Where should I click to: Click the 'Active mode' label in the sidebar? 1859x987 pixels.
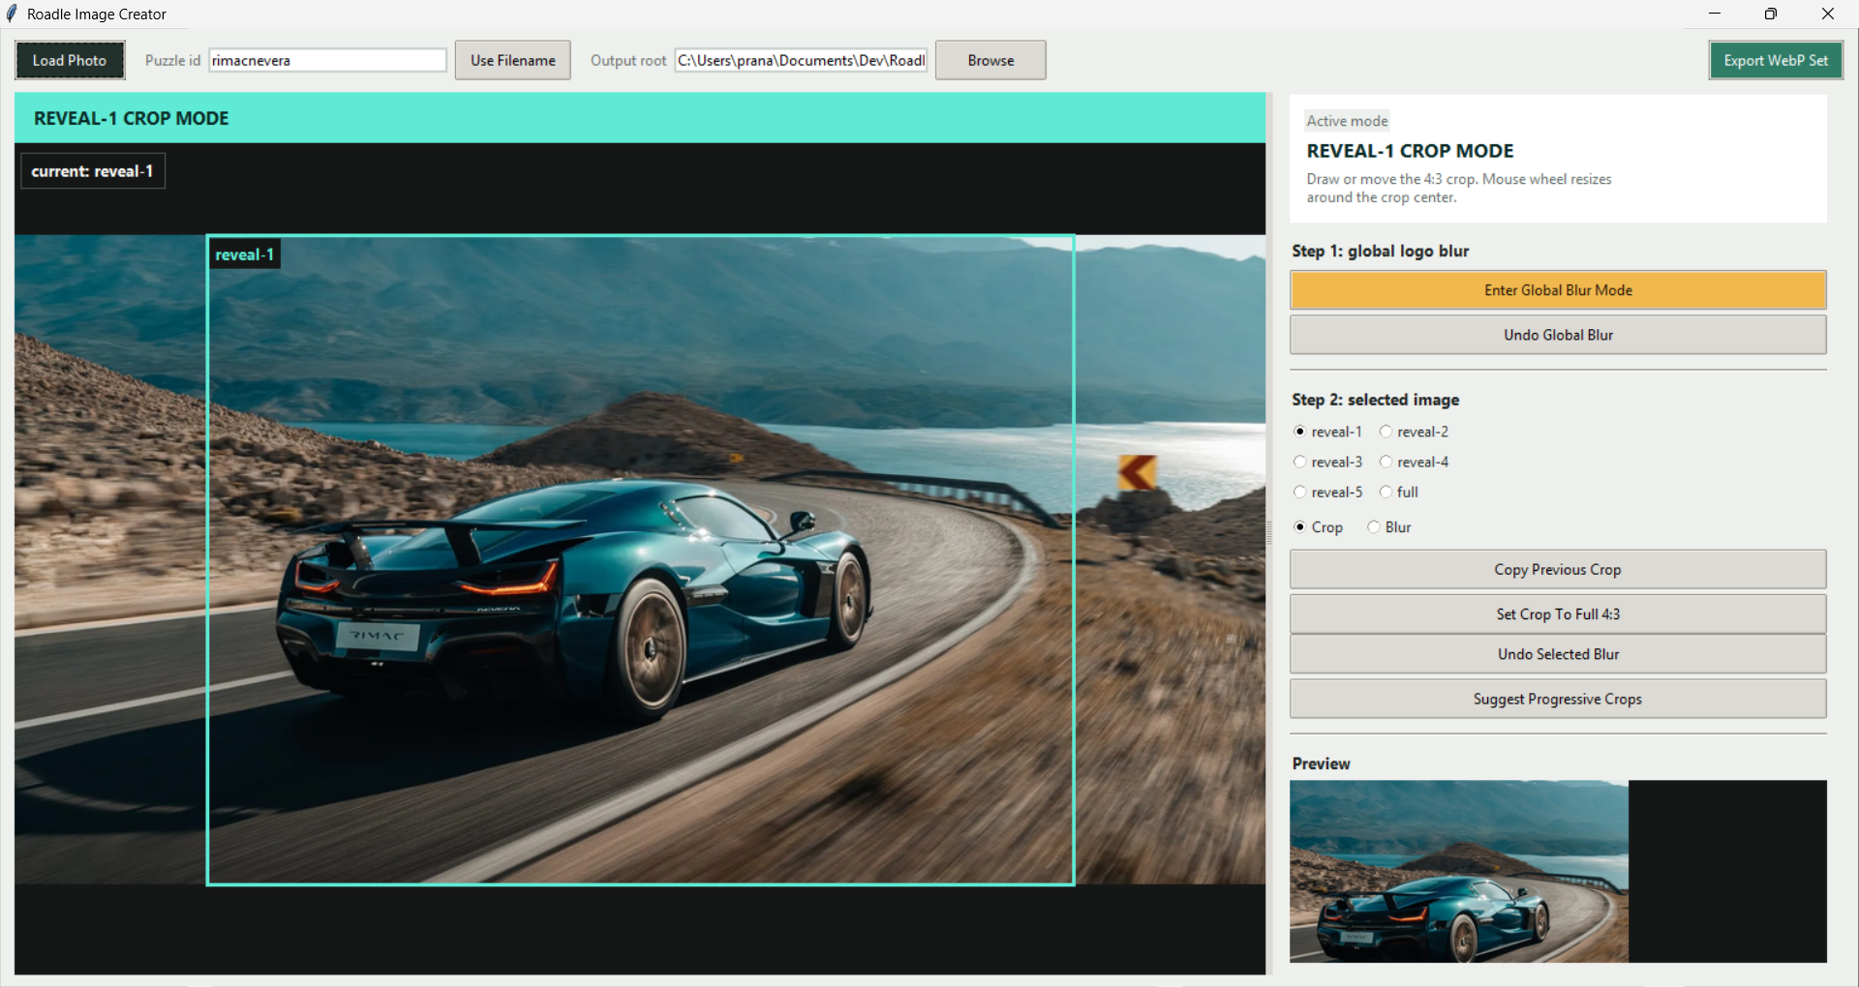(x=1347, y=121)
